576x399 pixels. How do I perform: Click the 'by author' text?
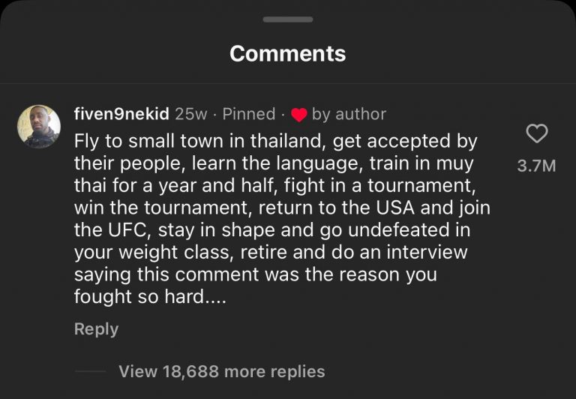[349, 114]
